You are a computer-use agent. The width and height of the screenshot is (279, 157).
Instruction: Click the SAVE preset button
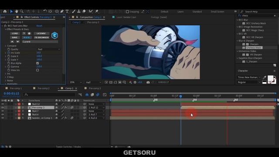pos(15,38)
